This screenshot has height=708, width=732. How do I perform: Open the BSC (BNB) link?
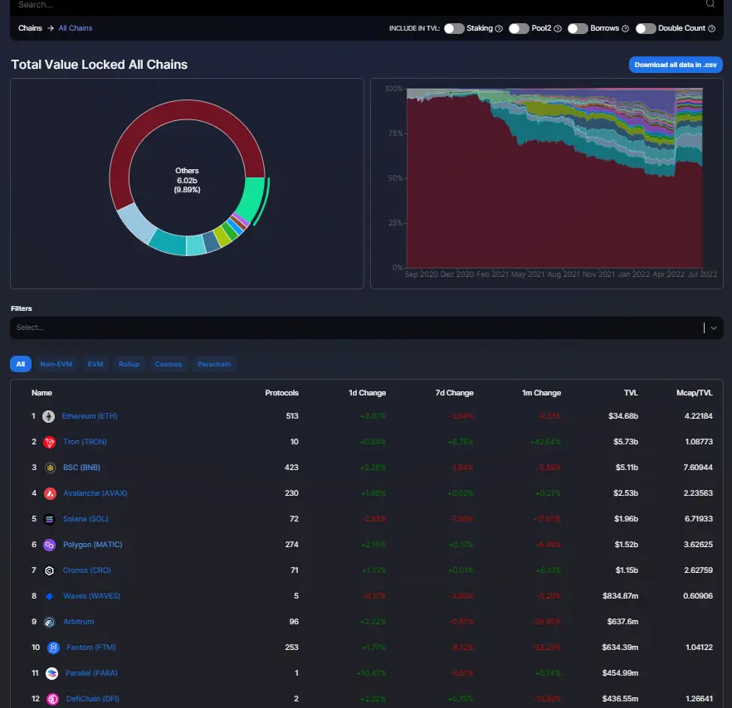[x=81, y=468]
